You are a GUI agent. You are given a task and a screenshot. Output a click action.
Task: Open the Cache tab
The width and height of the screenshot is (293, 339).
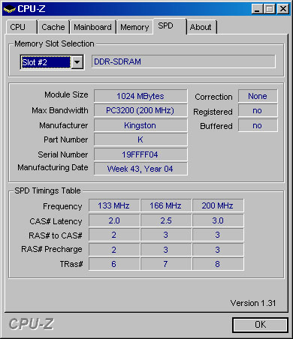pos(53,27)
